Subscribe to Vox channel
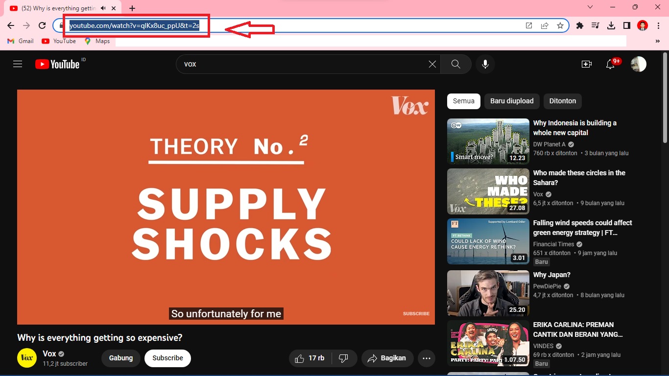The height and width of the screenshot is (376, 669). point(167,358)
